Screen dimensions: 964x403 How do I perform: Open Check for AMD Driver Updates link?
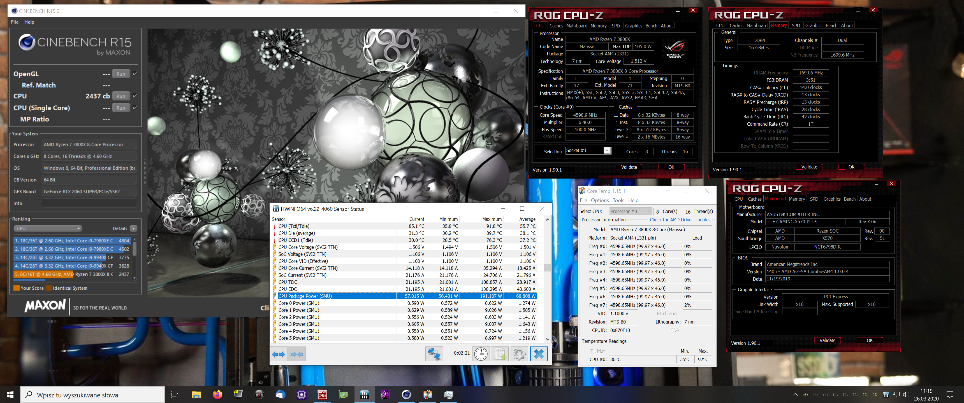click(x=680, y=220)
